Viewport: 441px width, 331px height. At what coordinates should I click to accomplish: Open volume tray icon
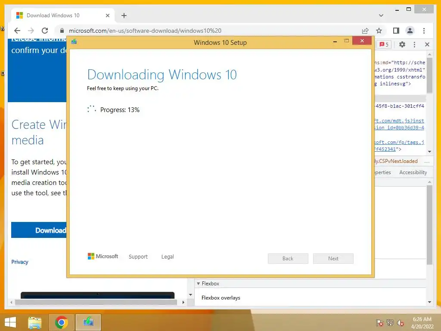[x=401, y=323]
